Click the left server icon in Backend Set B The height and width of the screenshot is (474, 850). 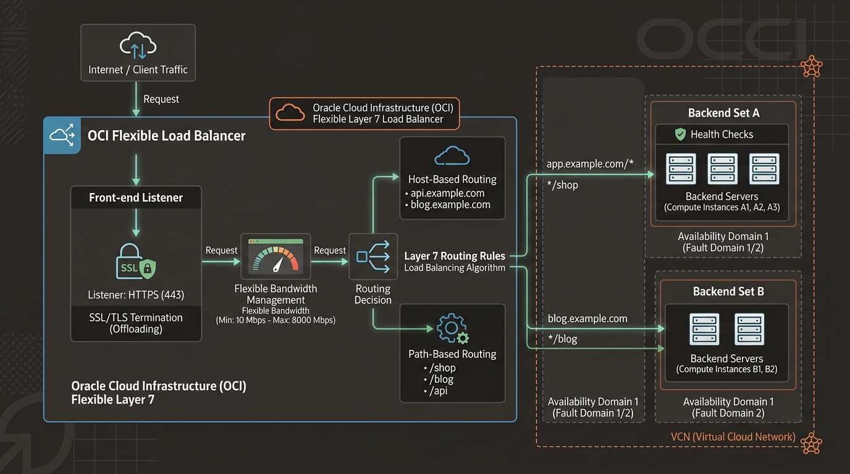pos(704,330)
